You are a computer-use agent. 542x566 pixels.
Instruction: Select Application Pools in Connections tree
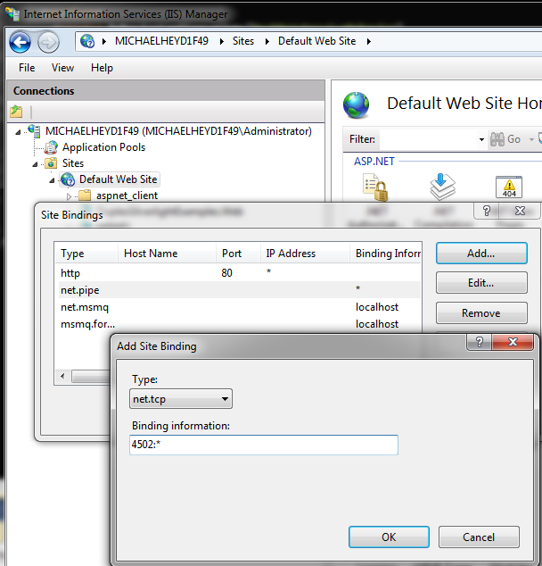[x=103, y=147]
